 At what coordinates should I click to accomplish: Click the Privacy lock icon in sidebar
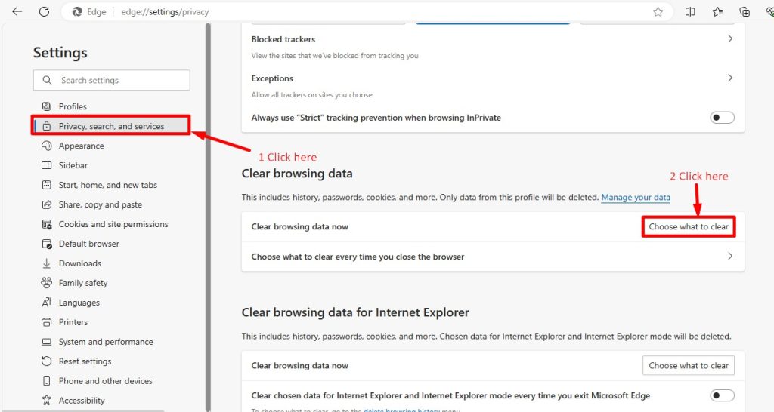pos(46,126)
